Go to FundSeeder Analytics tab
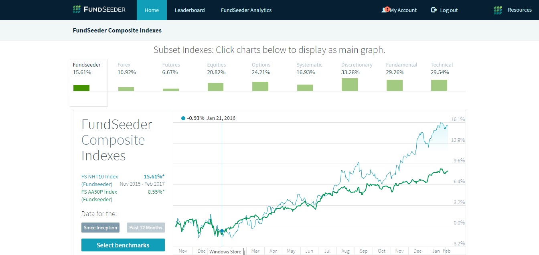 (x=246, y=10)
